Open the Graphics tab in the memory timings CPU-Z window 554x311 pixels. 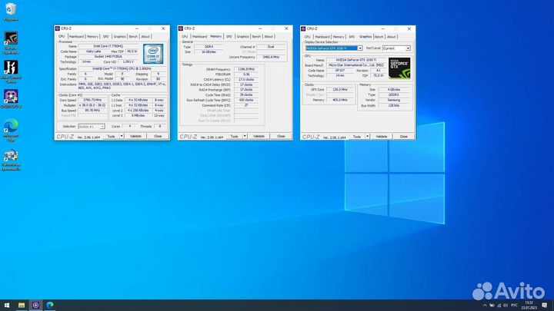(242, 37)
